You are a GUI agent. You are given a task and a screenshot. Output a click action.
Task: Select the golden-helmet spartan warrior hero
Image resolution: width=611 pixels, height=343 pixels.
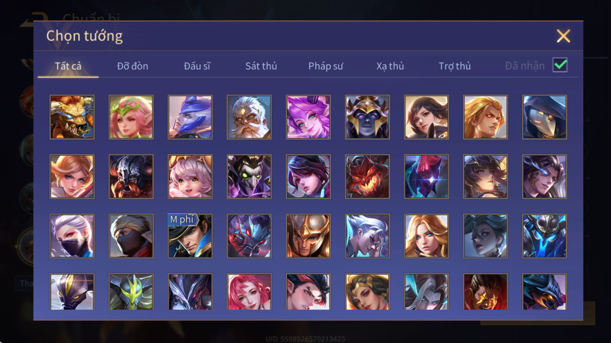click(308, 236)
